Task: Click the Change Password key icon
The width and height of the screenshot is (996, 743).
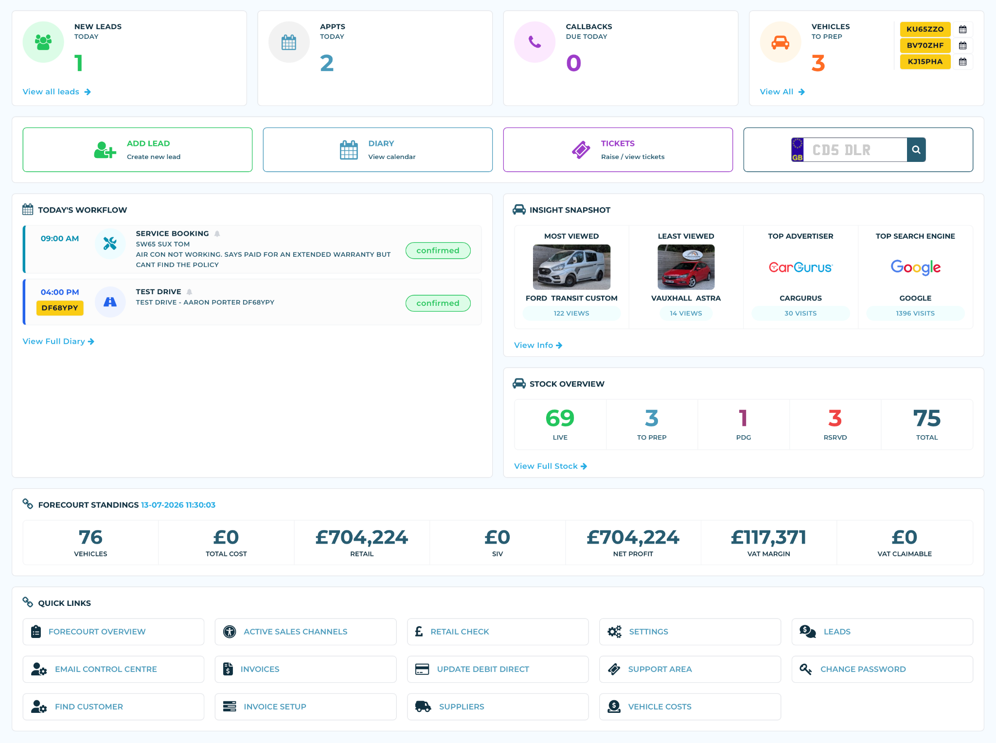Action: click(x=806, y=669)
